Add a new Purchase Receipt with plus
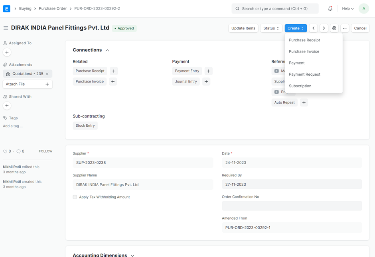Screen dimensions: 375x257 114,71
